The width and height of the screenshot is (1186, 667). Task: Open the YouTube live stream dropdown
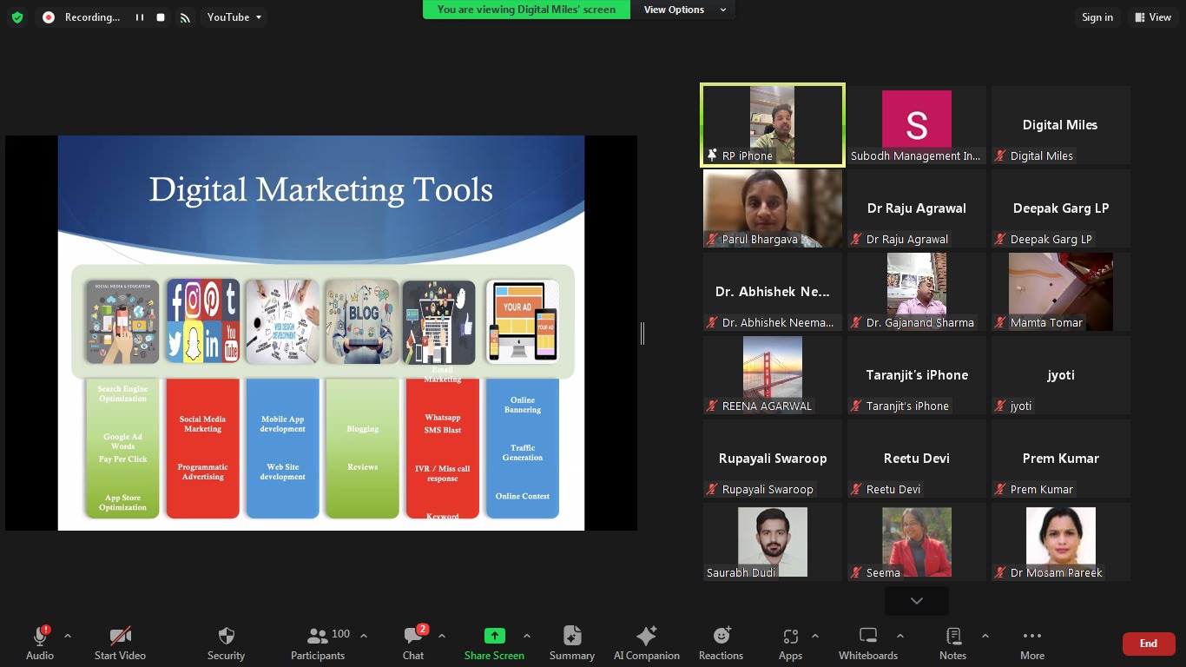click(234, 17)
